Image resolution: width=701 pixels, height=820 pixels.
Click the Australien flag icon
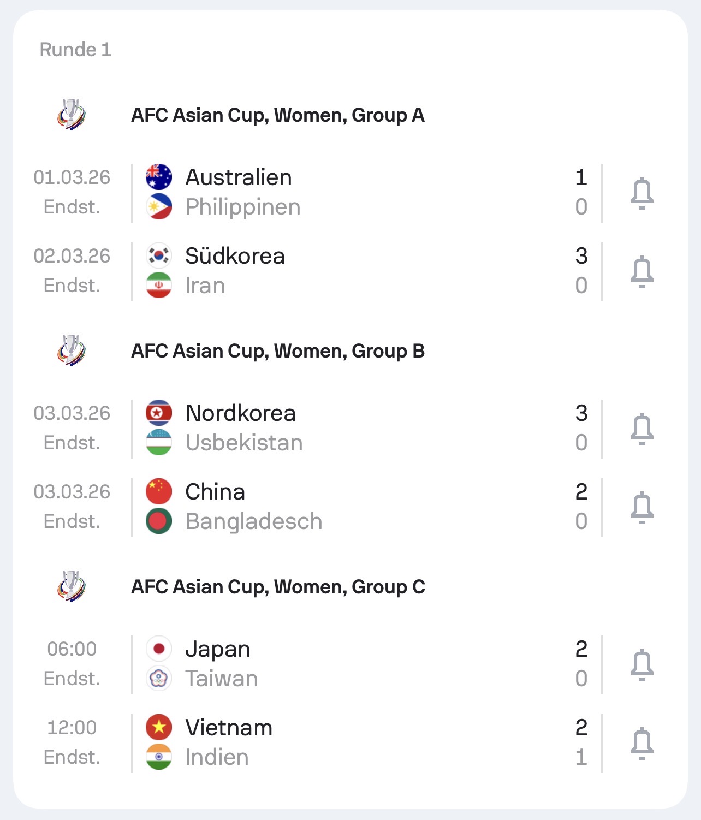pos(159,177)
